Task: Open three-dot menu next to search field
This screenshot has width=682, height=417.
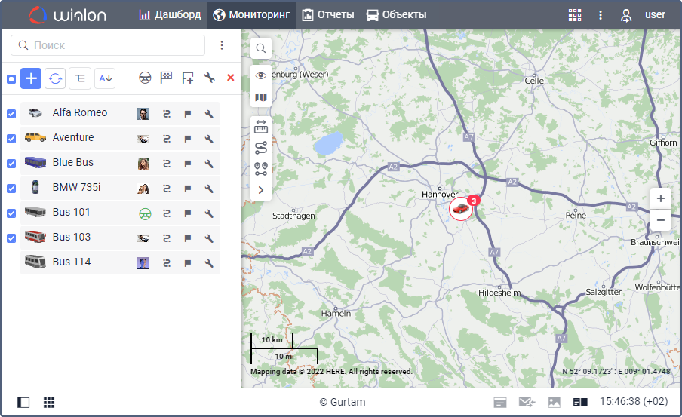Action: (222, 45)
